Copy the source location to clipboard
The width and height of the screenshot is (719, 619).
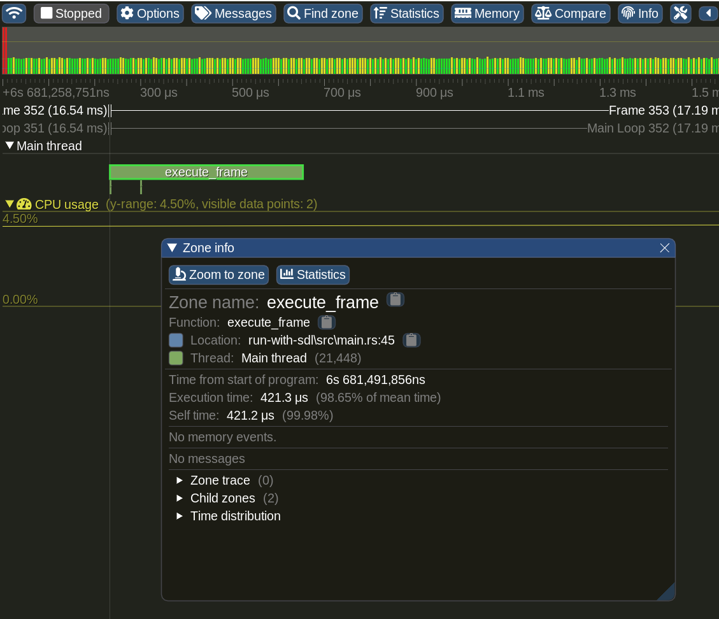point(411,340)
